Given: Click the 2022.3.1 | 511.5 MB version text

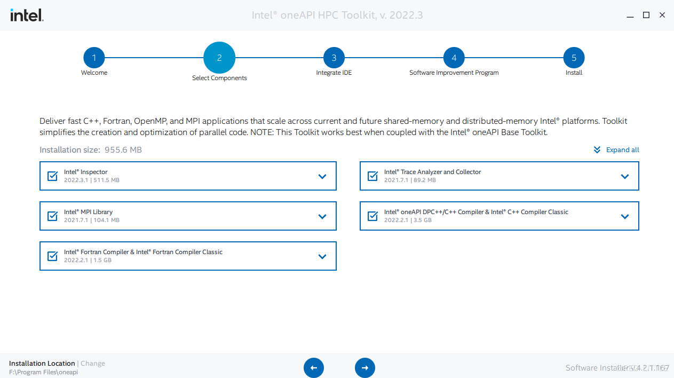Looking at the screenshot, I should coord(92,180).
